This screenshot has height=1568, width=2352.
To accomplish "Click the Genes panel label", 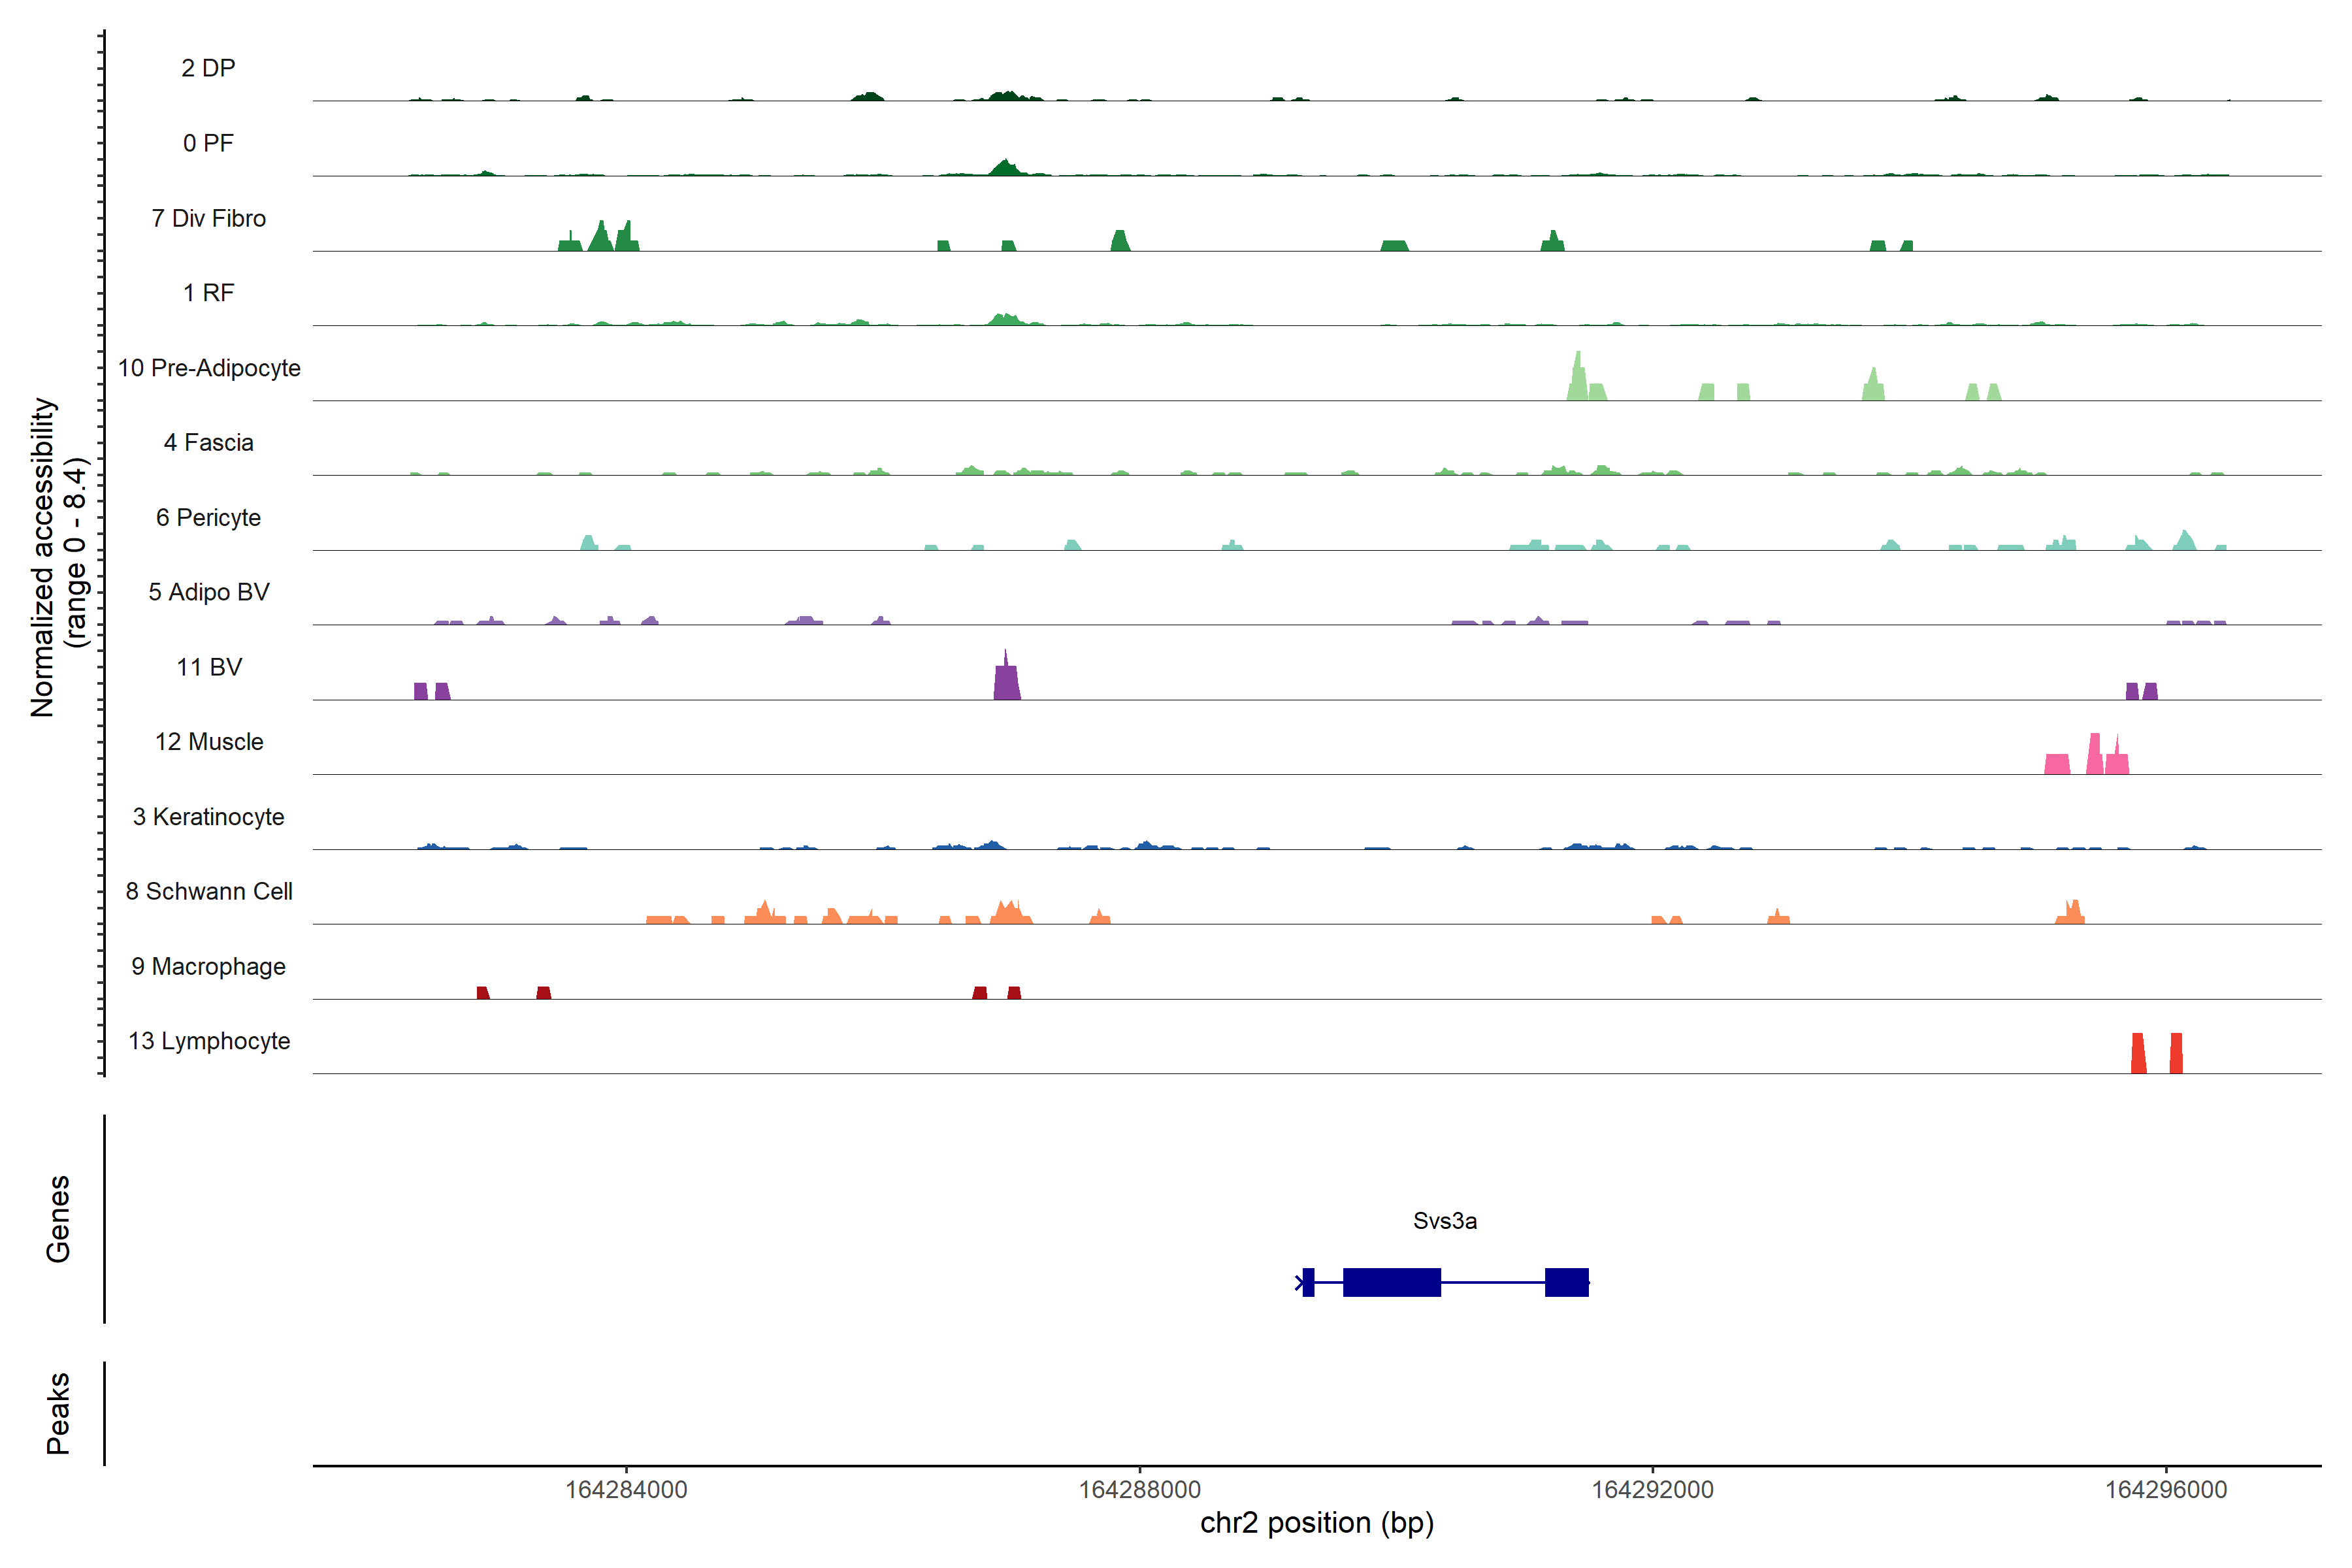I will tap(58, 1218).
